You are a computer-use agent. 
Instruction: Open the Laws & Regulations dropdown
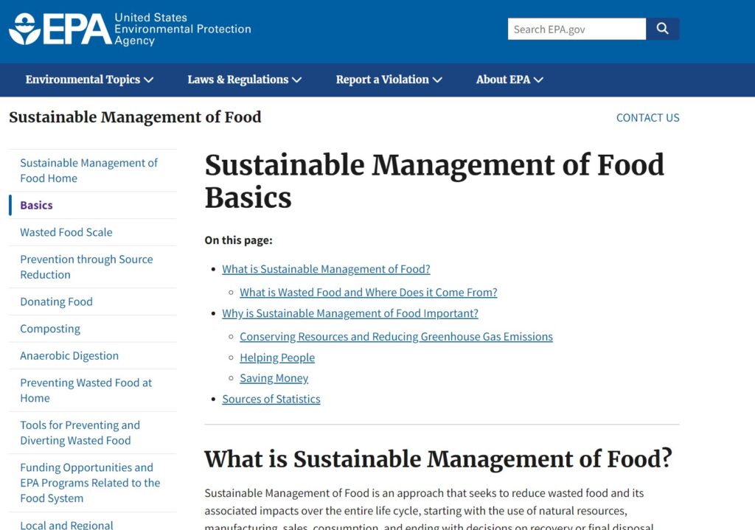tap(244, 80)
